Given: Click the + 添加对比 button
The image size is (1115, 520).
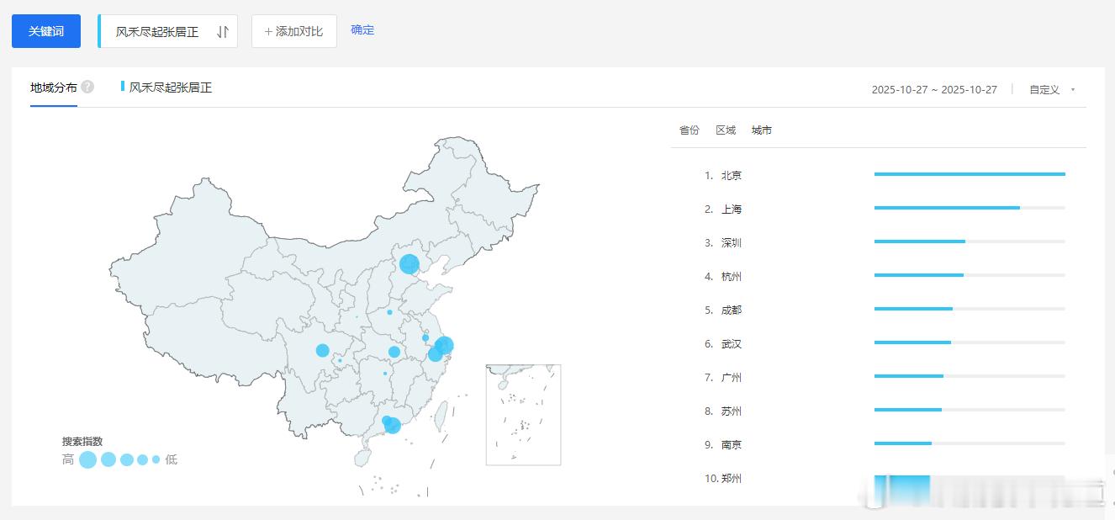Looking at the screenshot, I should click(294, 31).
